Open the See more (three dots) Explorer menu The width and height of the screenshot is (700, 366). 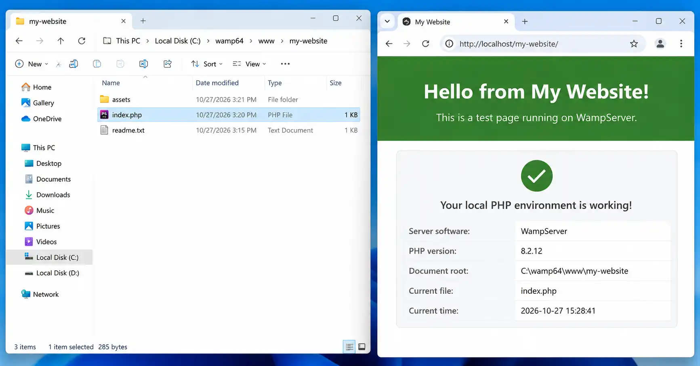coord(285,64)
